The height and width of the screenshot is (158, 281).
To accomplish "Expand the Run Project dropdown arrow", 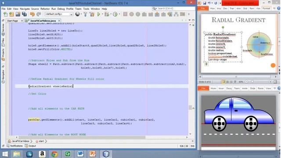I will pos(102,14).
